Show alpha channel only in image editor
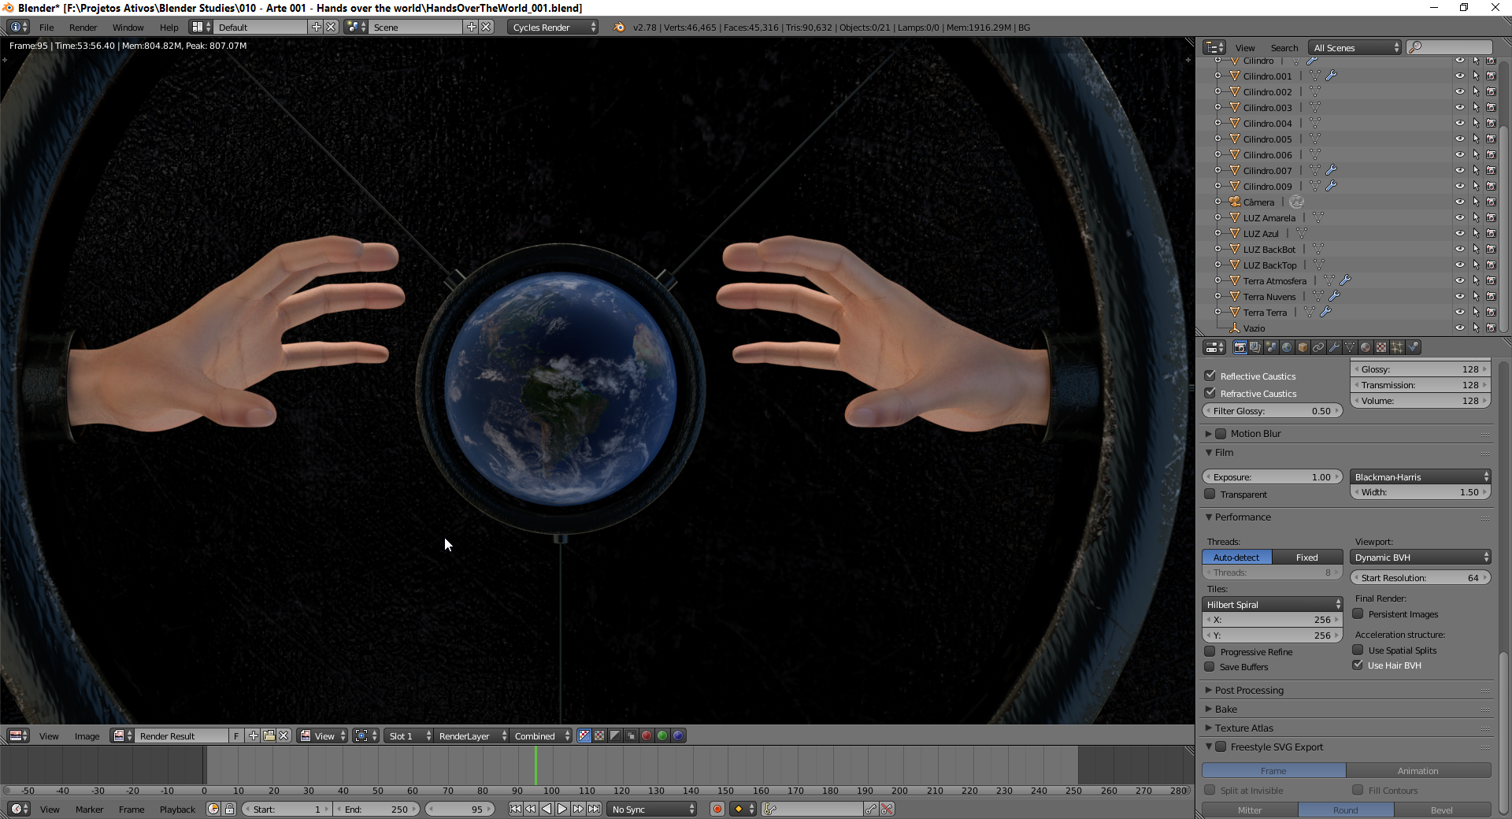 pyautogui.click(x=615, y=736)
